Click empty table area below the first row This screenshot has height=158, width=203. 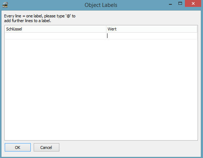[101, 90]
